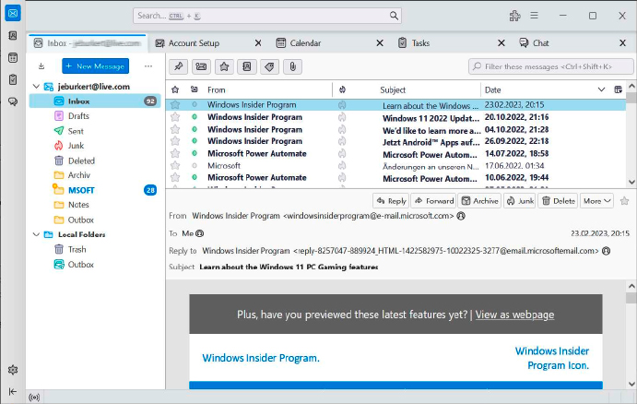Open the MSOFT folder
Screen dimensions: 637x404
(81, 190)
